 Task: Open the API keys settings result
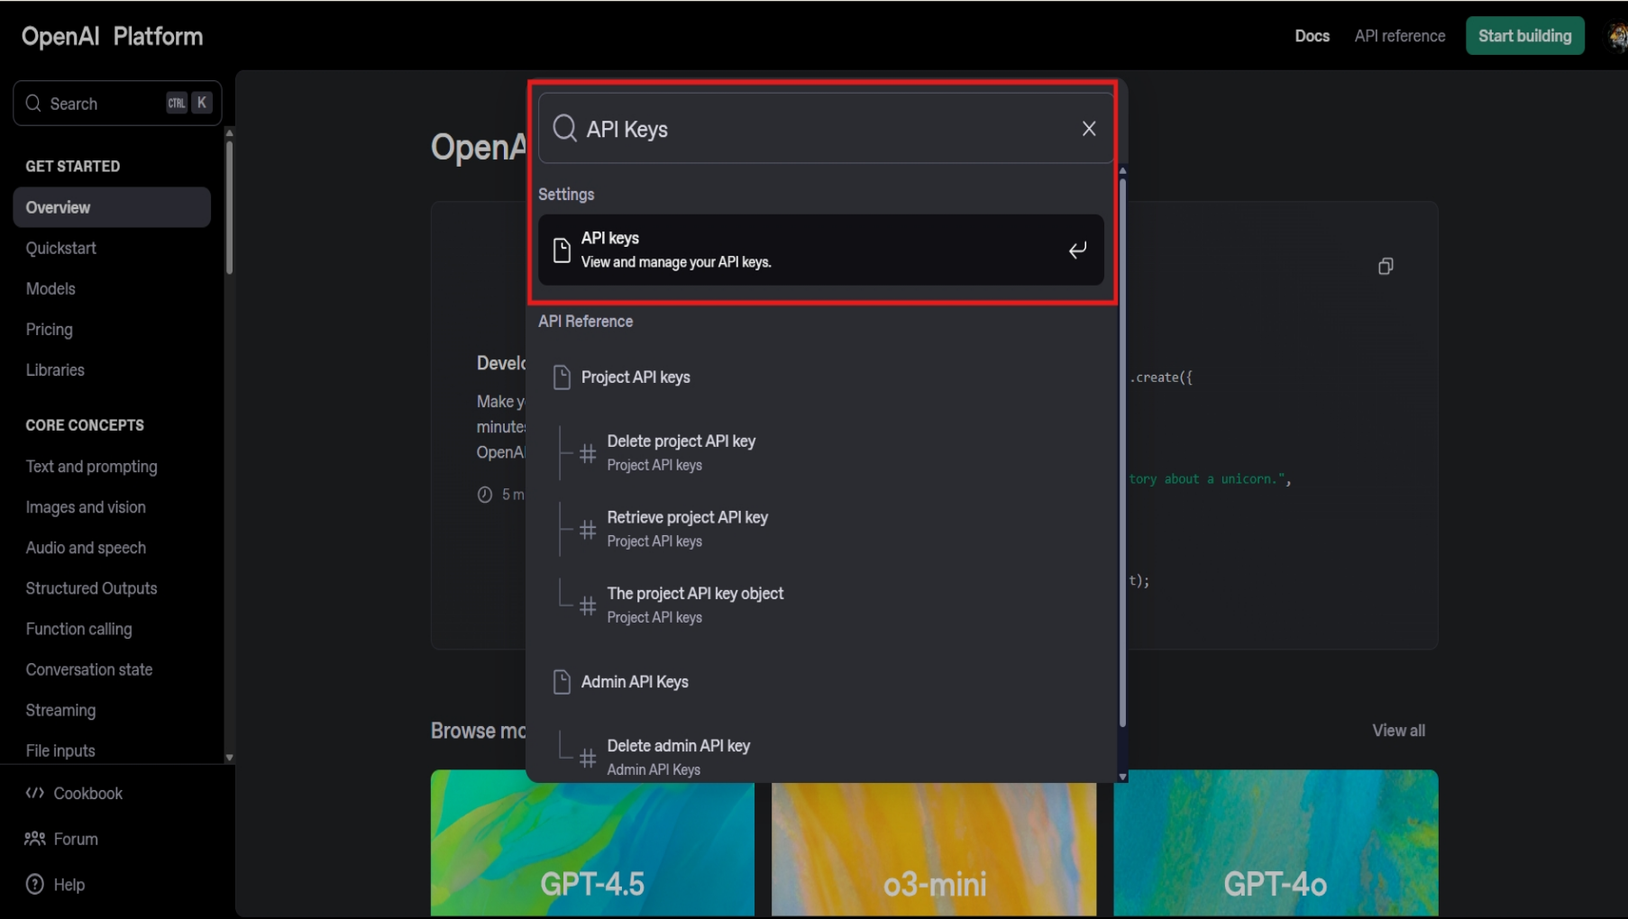click(821, 250)
